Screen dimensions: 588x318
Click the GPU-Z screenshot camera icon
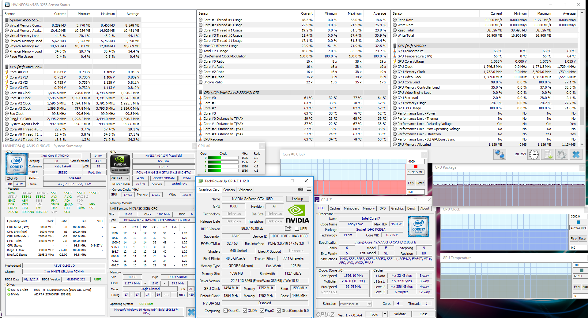point(301,189)
